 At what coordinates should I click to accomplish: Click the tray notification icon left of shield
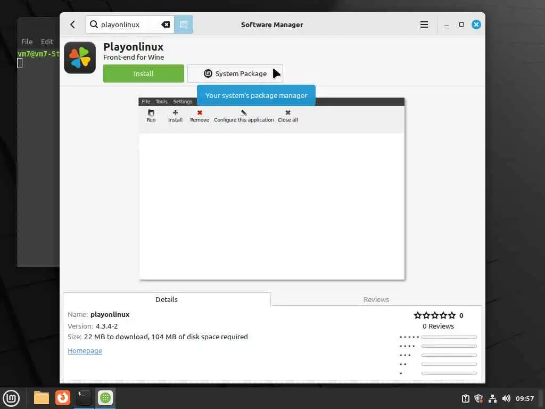[465, 398]
